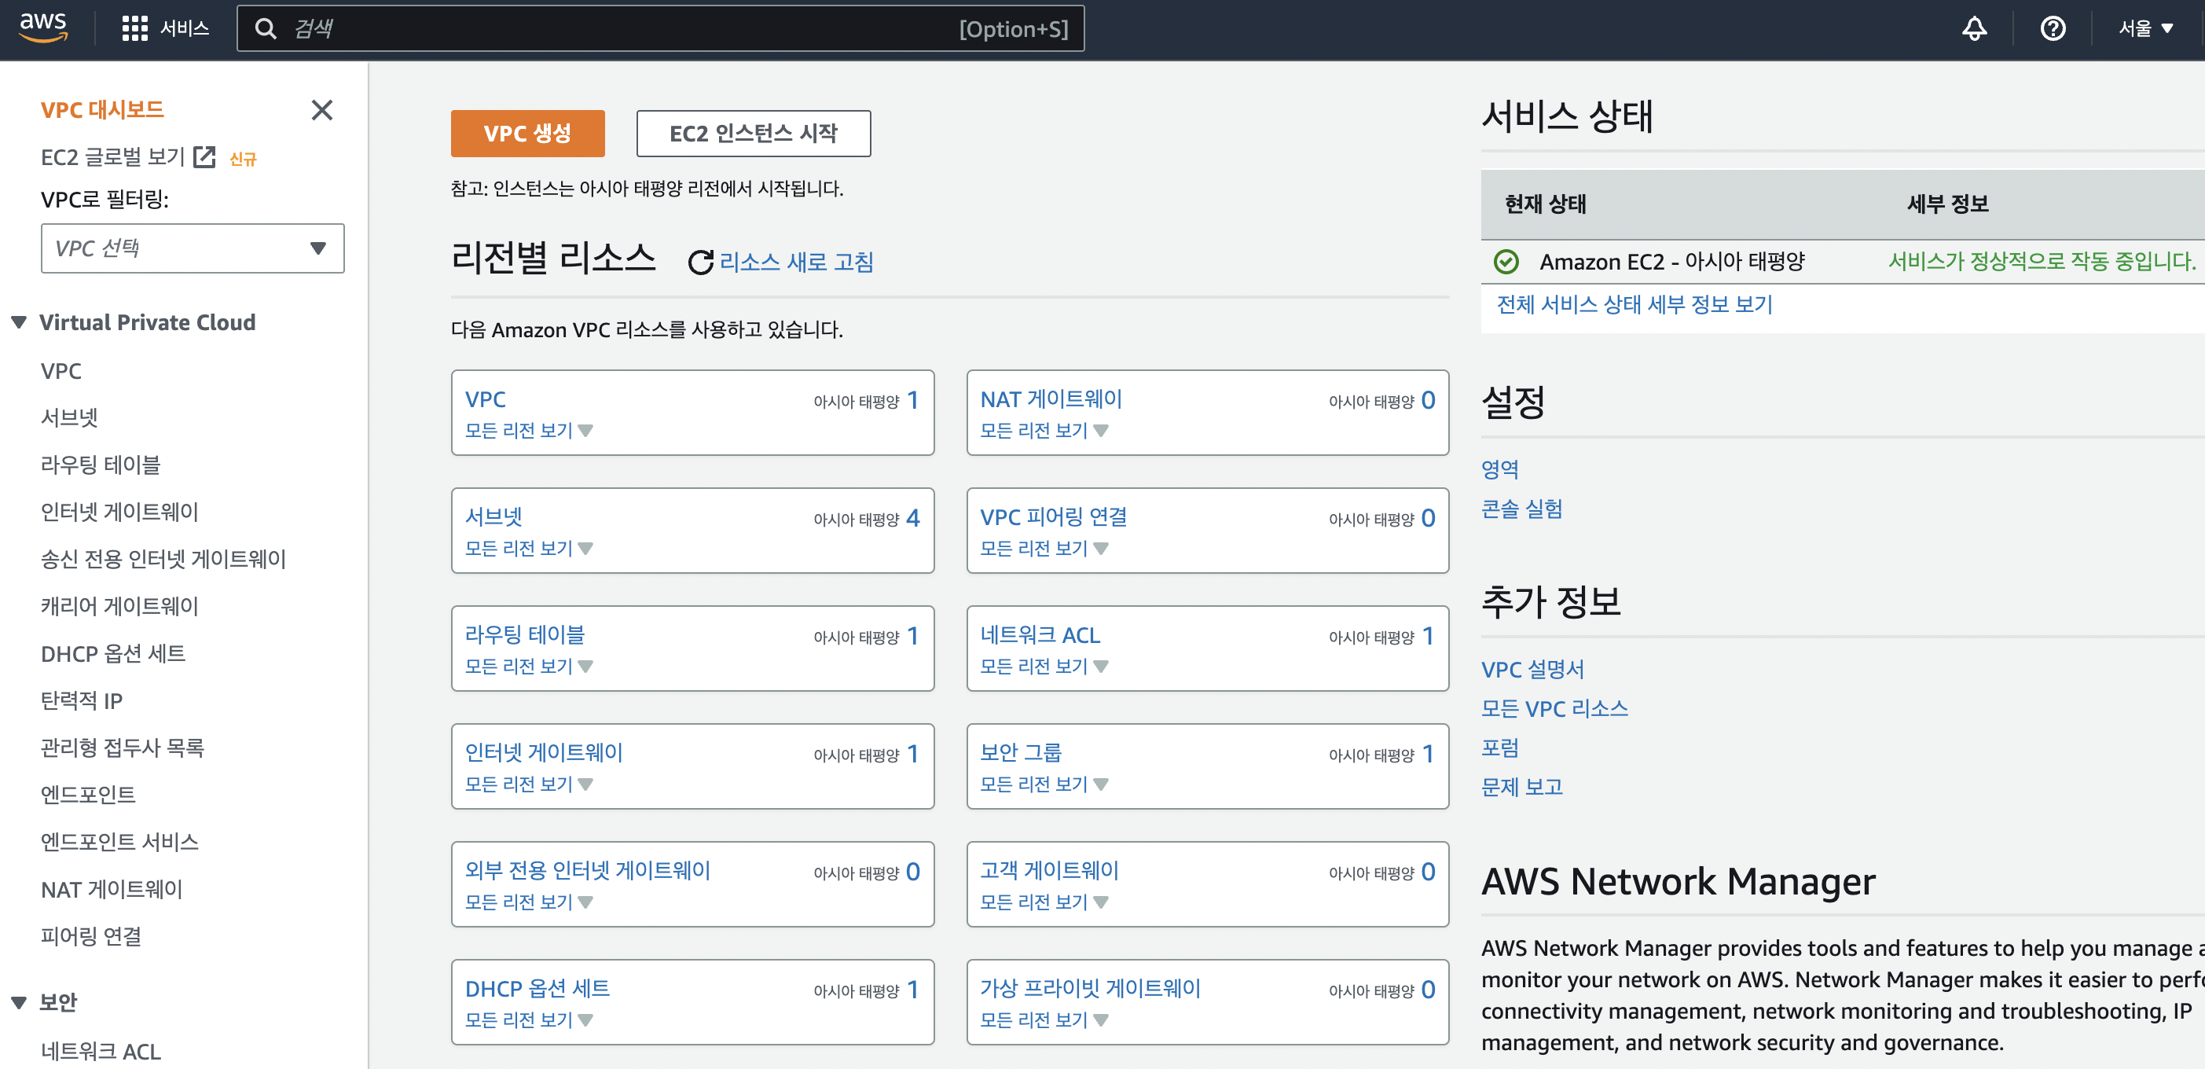Open the help question mark icon
Image resolution: width=2205 pixels, height=1069 pixels.
(2053, 28)
